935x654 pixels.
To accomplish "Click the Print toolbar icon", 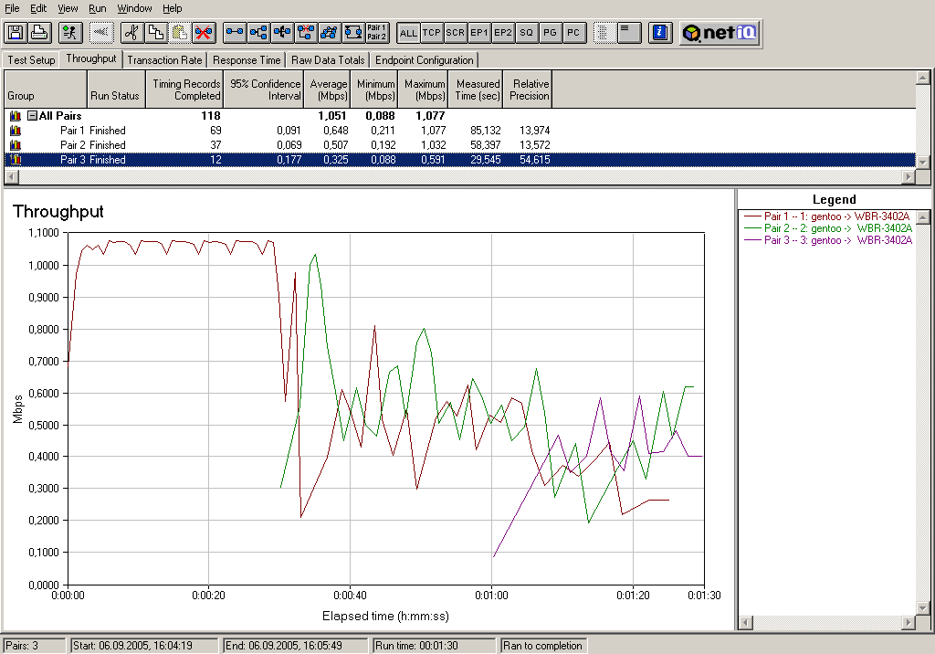I will 39,32.
